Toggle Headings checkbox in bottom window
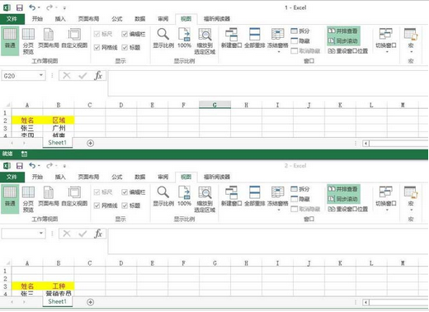 tap(125, 206)
